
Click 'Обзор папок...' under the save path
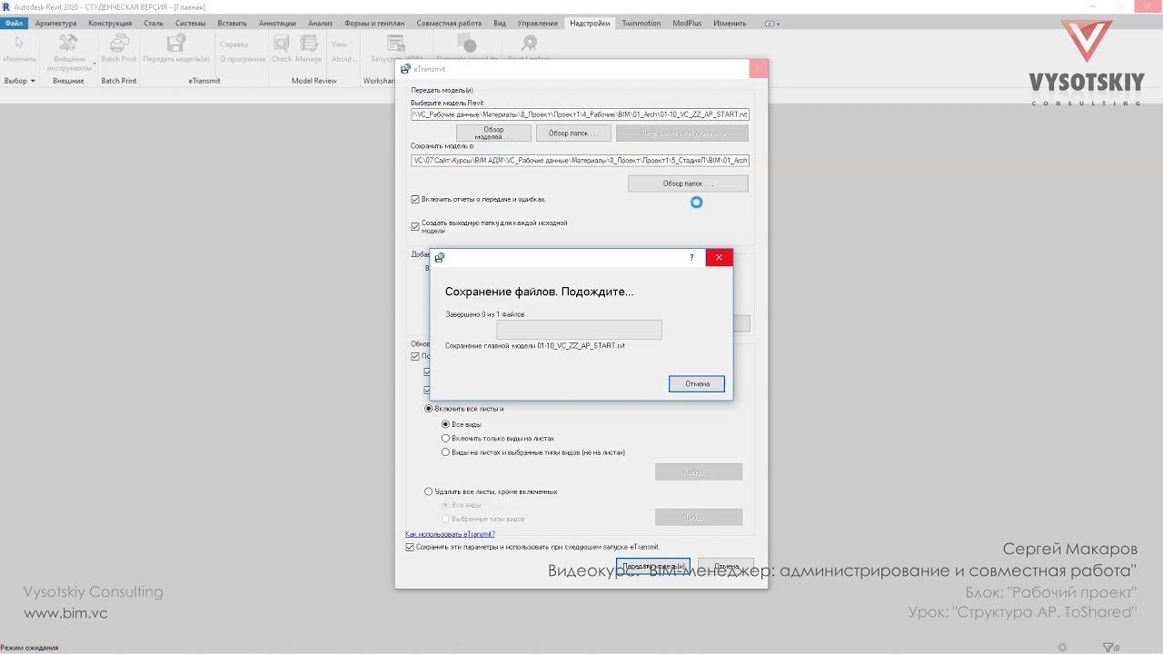[688, 183]
